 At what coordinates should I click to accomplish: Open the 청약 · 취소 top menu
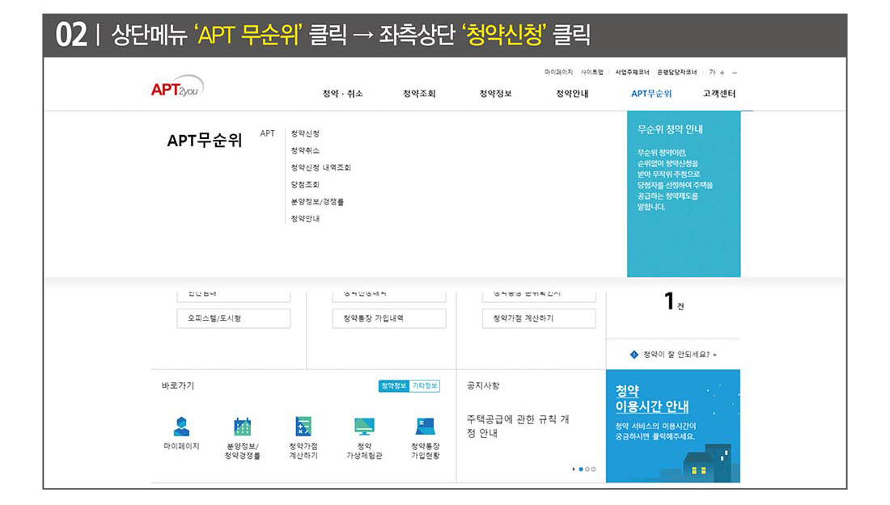[343, 94]
